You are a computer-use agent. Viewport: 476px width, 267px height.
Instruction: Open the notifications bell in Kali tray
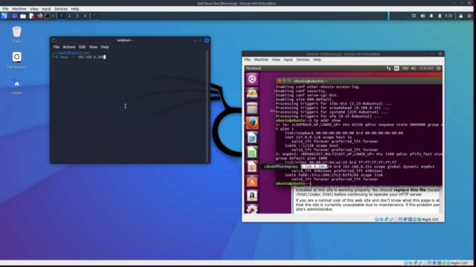tap(431, 16)
